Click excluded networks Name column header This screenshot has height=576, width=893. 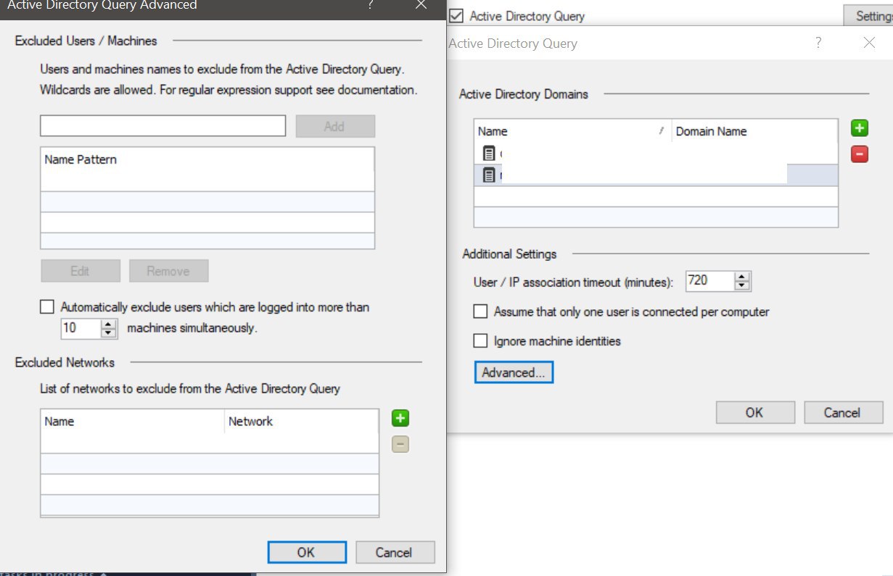[133, 421]
